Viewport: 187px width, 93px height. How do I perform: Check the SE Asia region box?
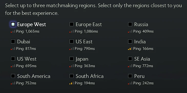130,59
